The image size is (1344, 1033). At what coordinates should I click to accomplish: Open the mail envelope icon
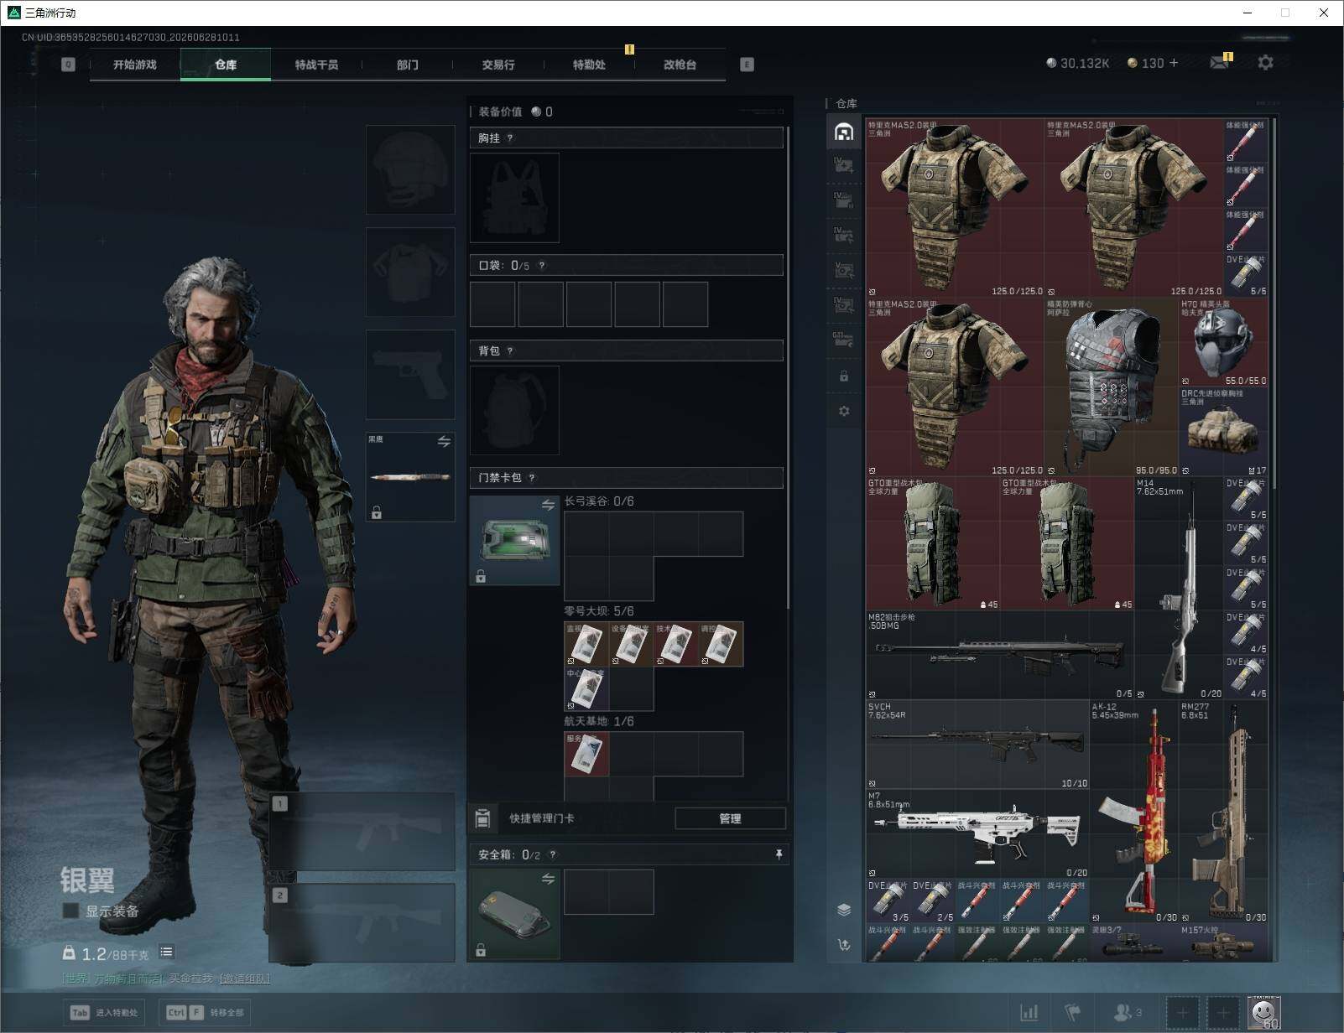click(1220, 63)
